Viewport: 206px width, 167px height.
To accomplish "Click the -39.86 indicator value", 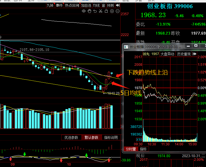I will click(126, 160).
